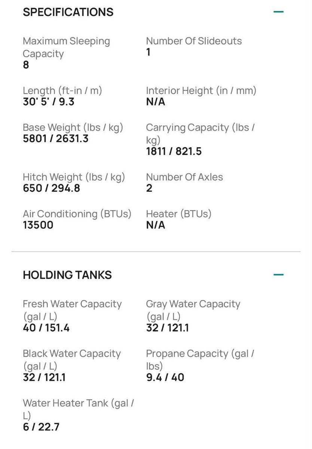Select the Black Water Capacity label
The width and height of the screenshot is (312, 449).
click(x=72, y=360)
